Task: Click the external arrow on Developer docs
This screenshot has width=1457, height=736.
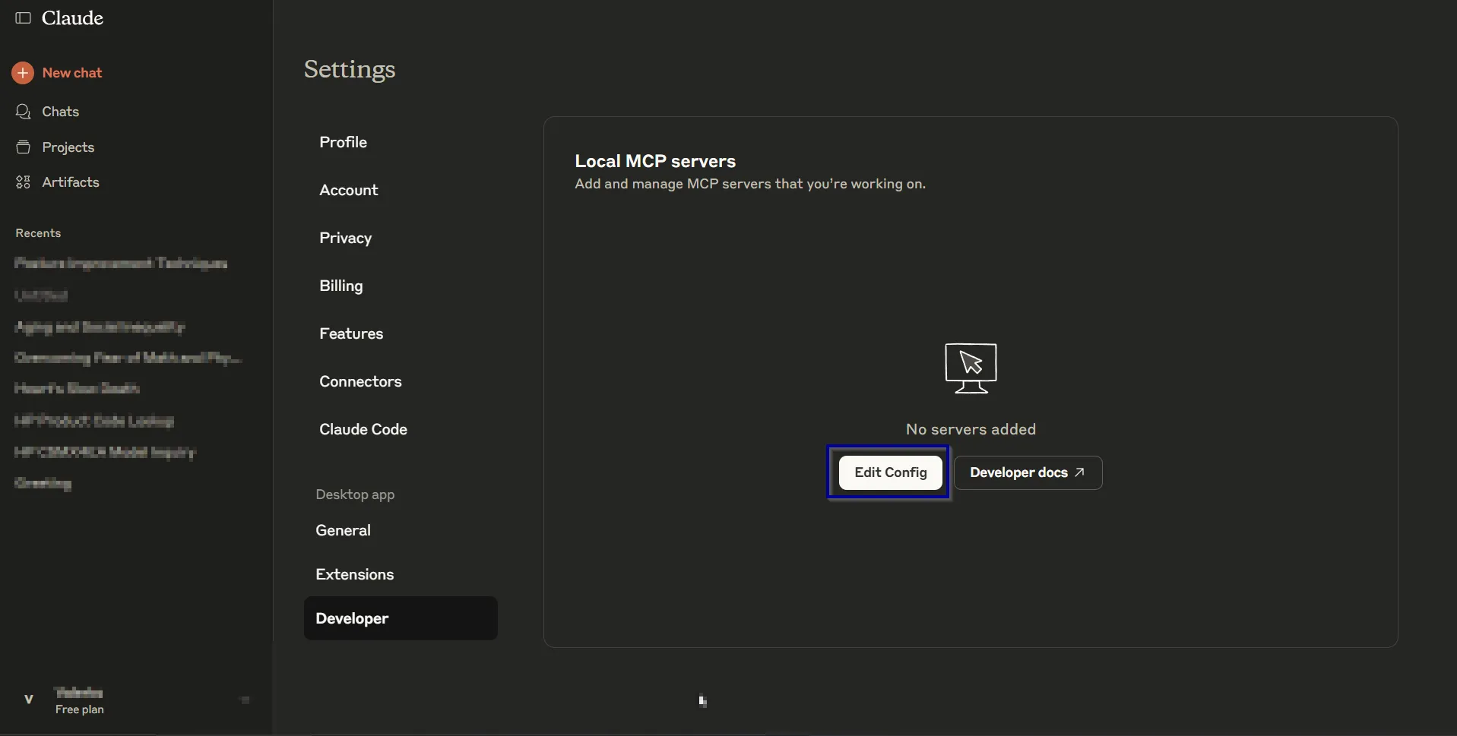Action: pos(1079,472)
